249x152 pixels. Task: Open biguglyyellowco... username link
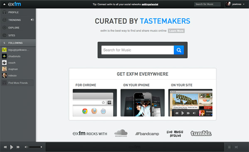(x=19, y=50)
